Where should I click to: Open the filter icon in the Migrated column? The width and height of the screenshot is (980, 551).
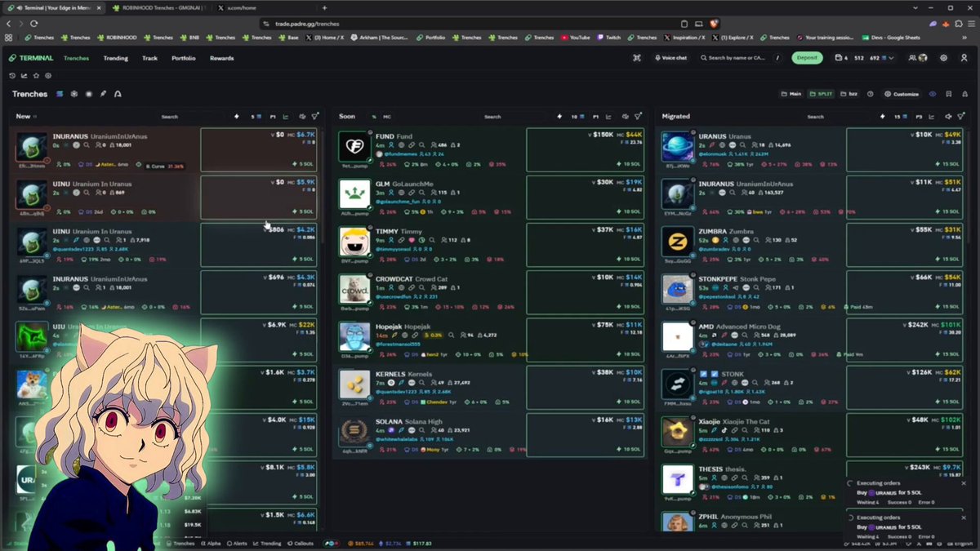pos(960,117)
